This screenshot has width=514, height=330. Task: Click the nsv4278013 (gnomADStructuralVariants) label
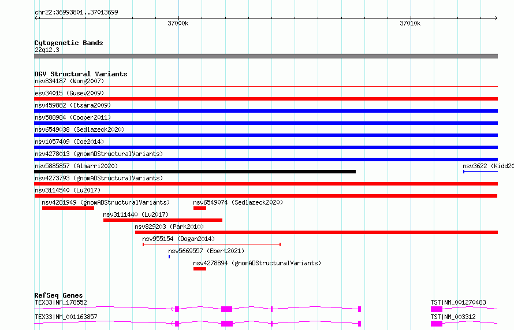coord(99,154)
